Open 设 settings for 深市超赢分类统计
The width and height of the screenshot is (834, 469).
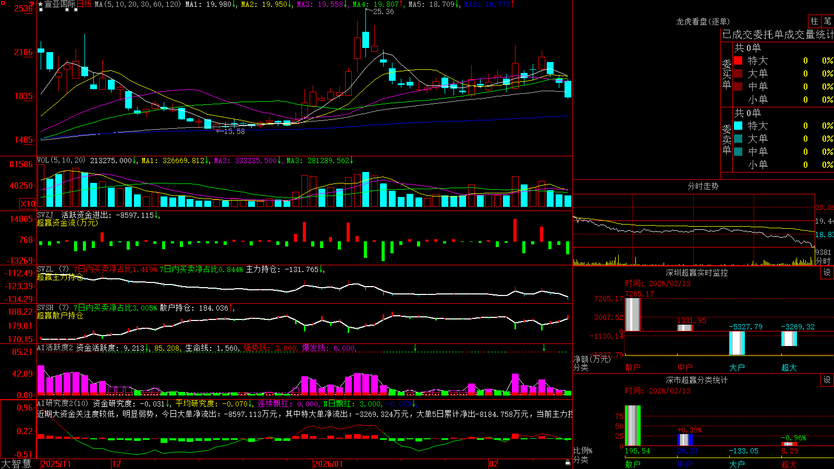click(827, 380)
